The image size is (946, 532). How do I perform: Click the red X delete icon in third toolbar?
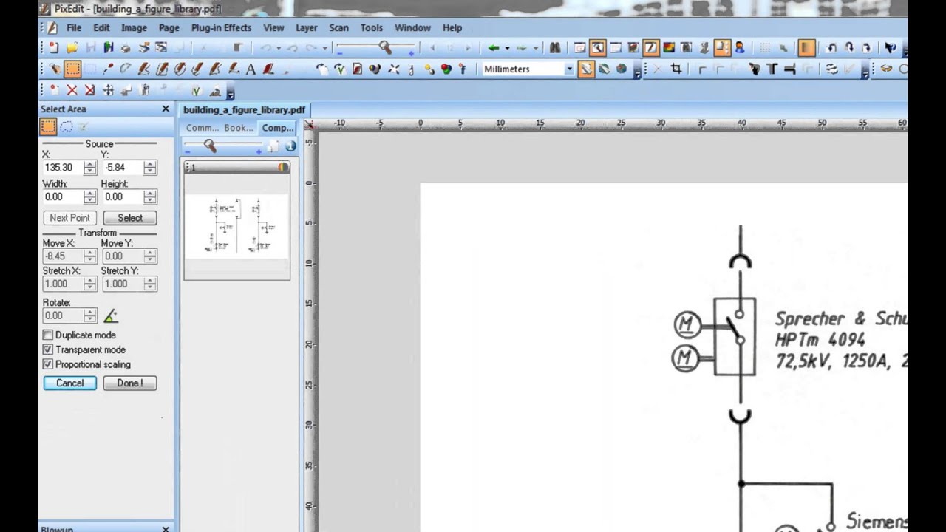(x=72, y=91)
